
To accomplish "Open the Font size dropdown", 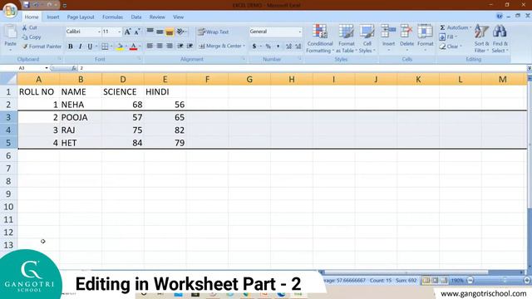I will pyautogui.click(x=120, y=32).
